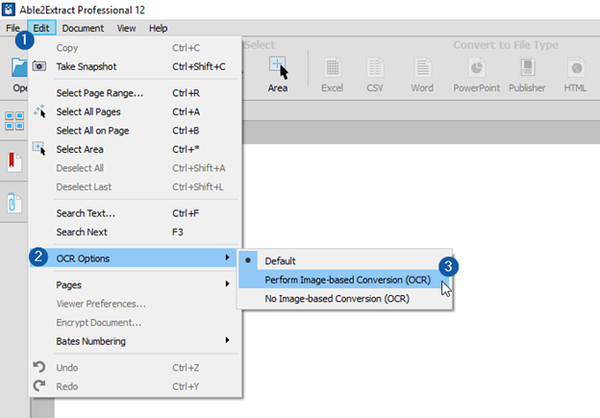Expand the Pages submenu arrow

coord(227,283)
